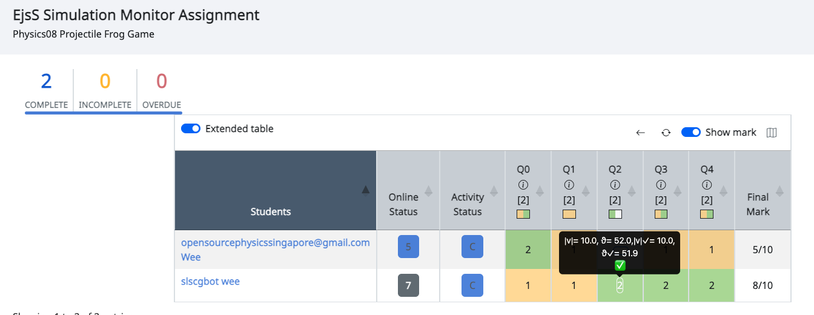Refresh the monitor table

666,133
